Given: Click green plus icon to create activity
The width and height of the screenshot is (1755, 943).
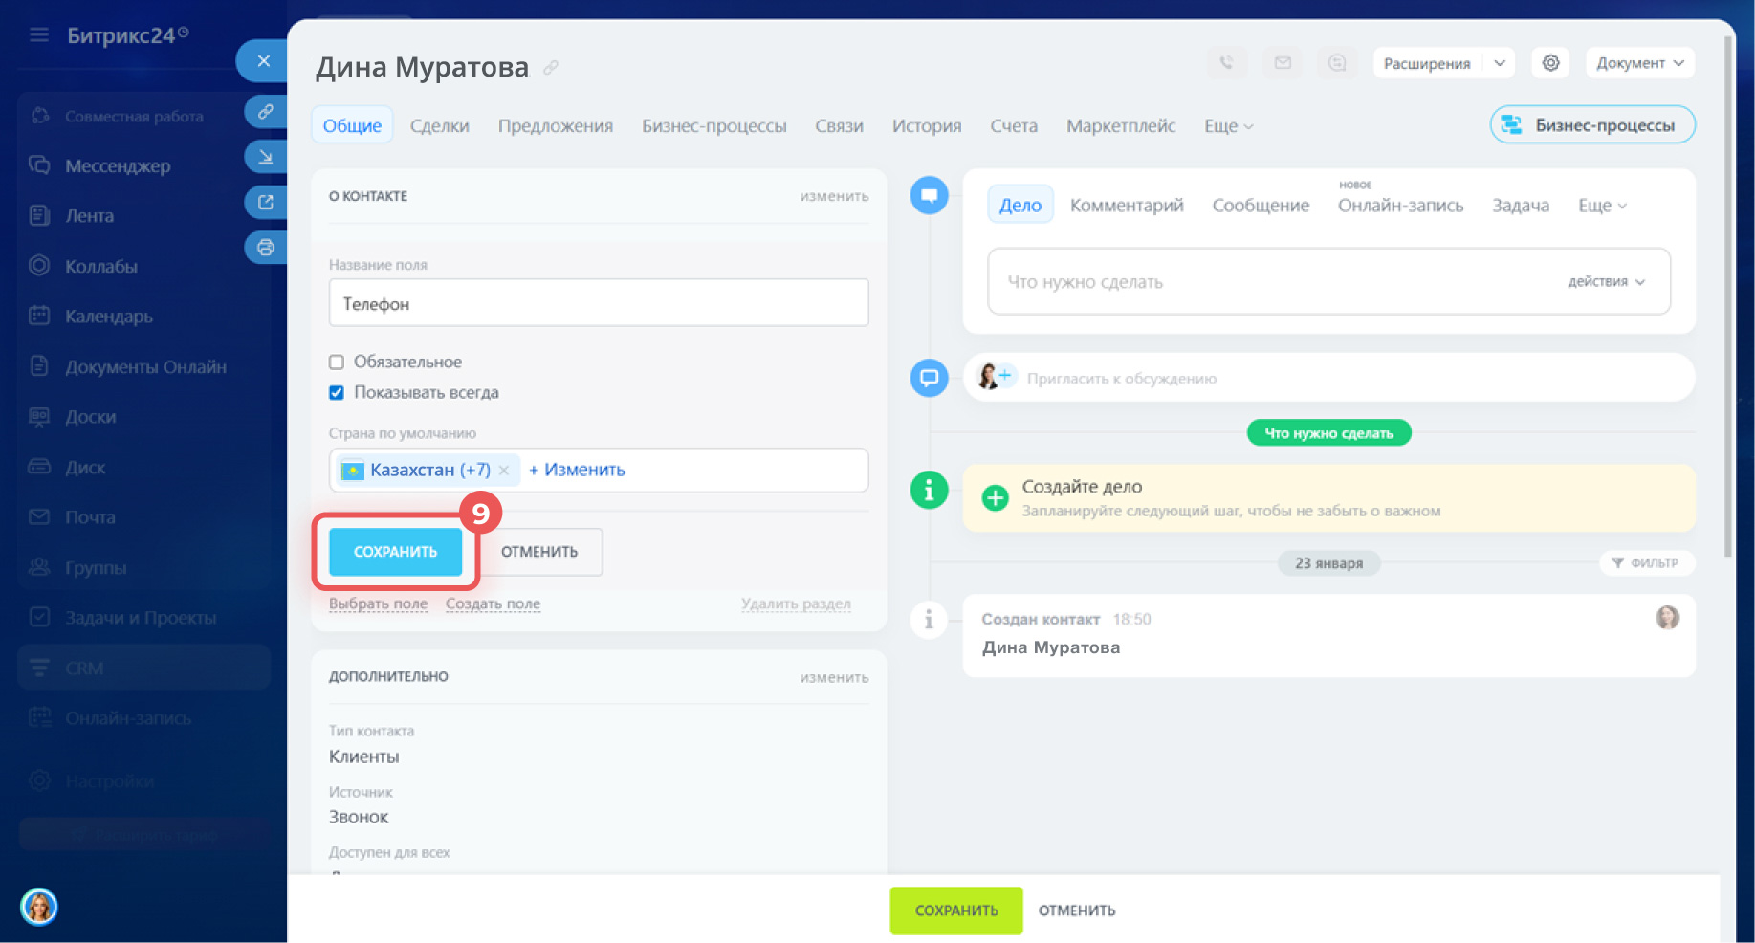Looking at the screenshot, I should (995, 498).
